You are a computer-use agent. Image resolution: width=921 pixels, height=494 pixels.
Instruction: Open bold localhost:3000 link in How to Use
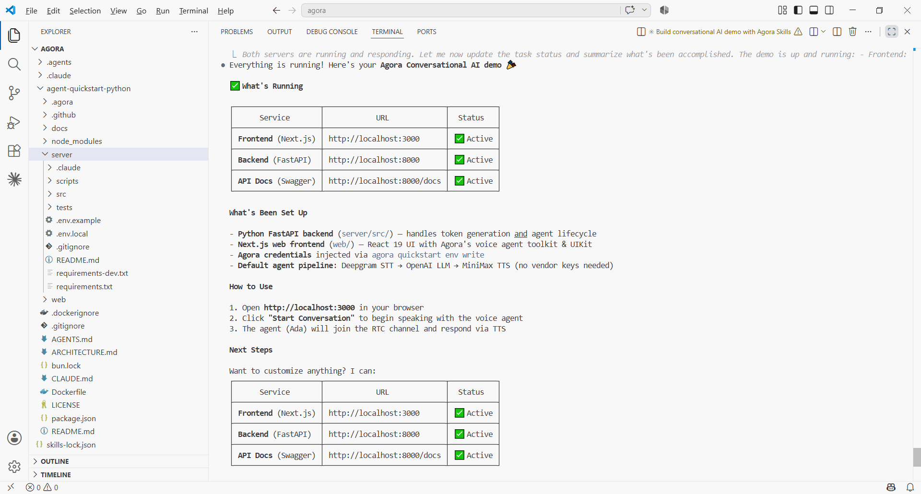point(309,307)
